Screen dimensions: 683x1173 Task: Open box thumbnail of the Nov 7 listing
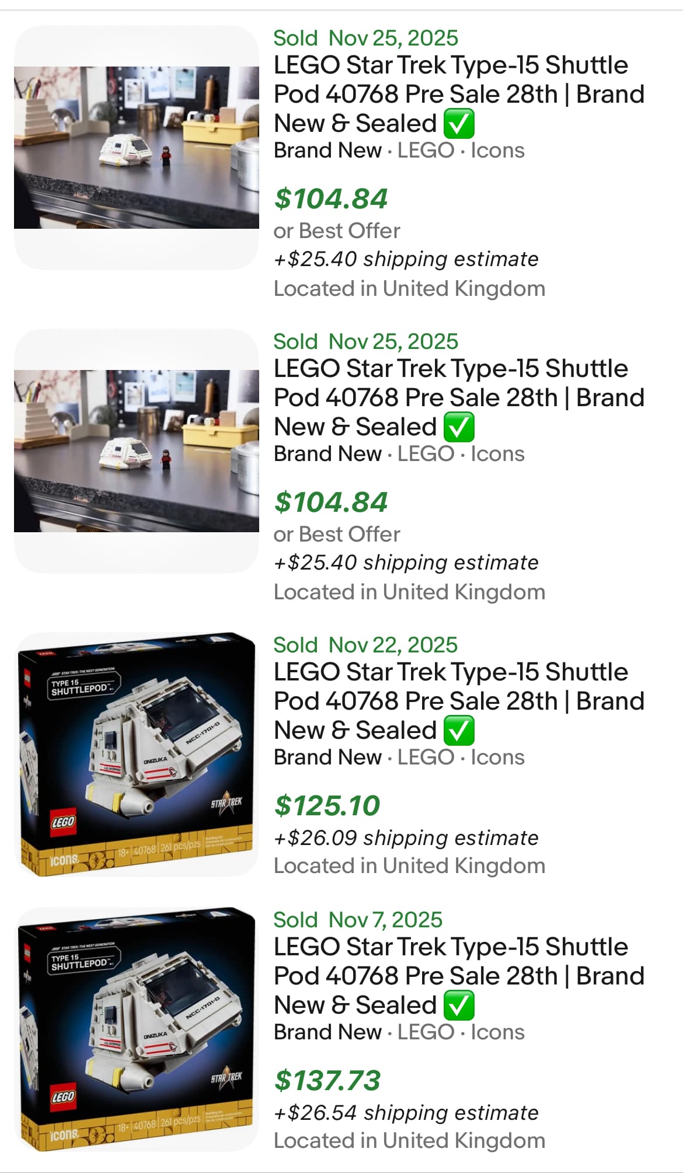137,1029
